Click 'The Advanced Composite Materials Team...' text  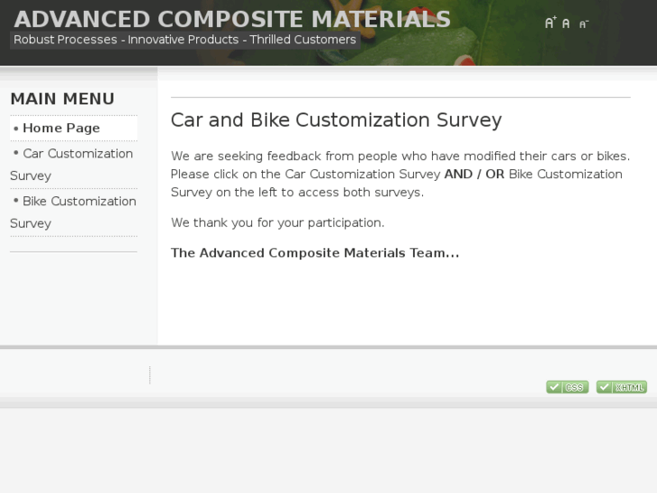pos(315,253)
